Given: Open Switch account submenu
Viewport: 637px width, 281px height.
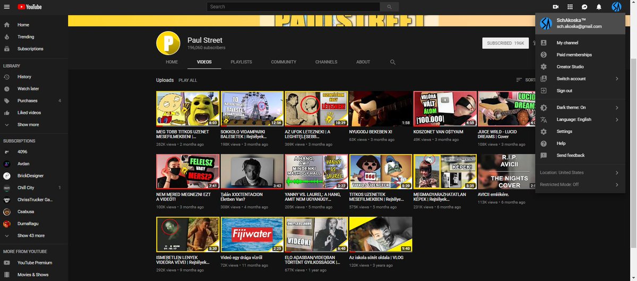Looking at the screenshot, I should pos(580,79).
